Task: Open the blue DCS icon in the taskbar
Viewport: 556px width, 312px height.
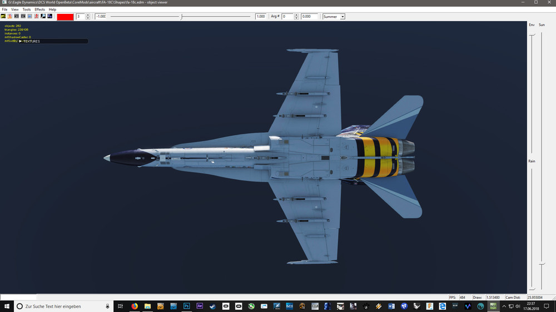Action: pyautogui.click(x=290, y=306)
